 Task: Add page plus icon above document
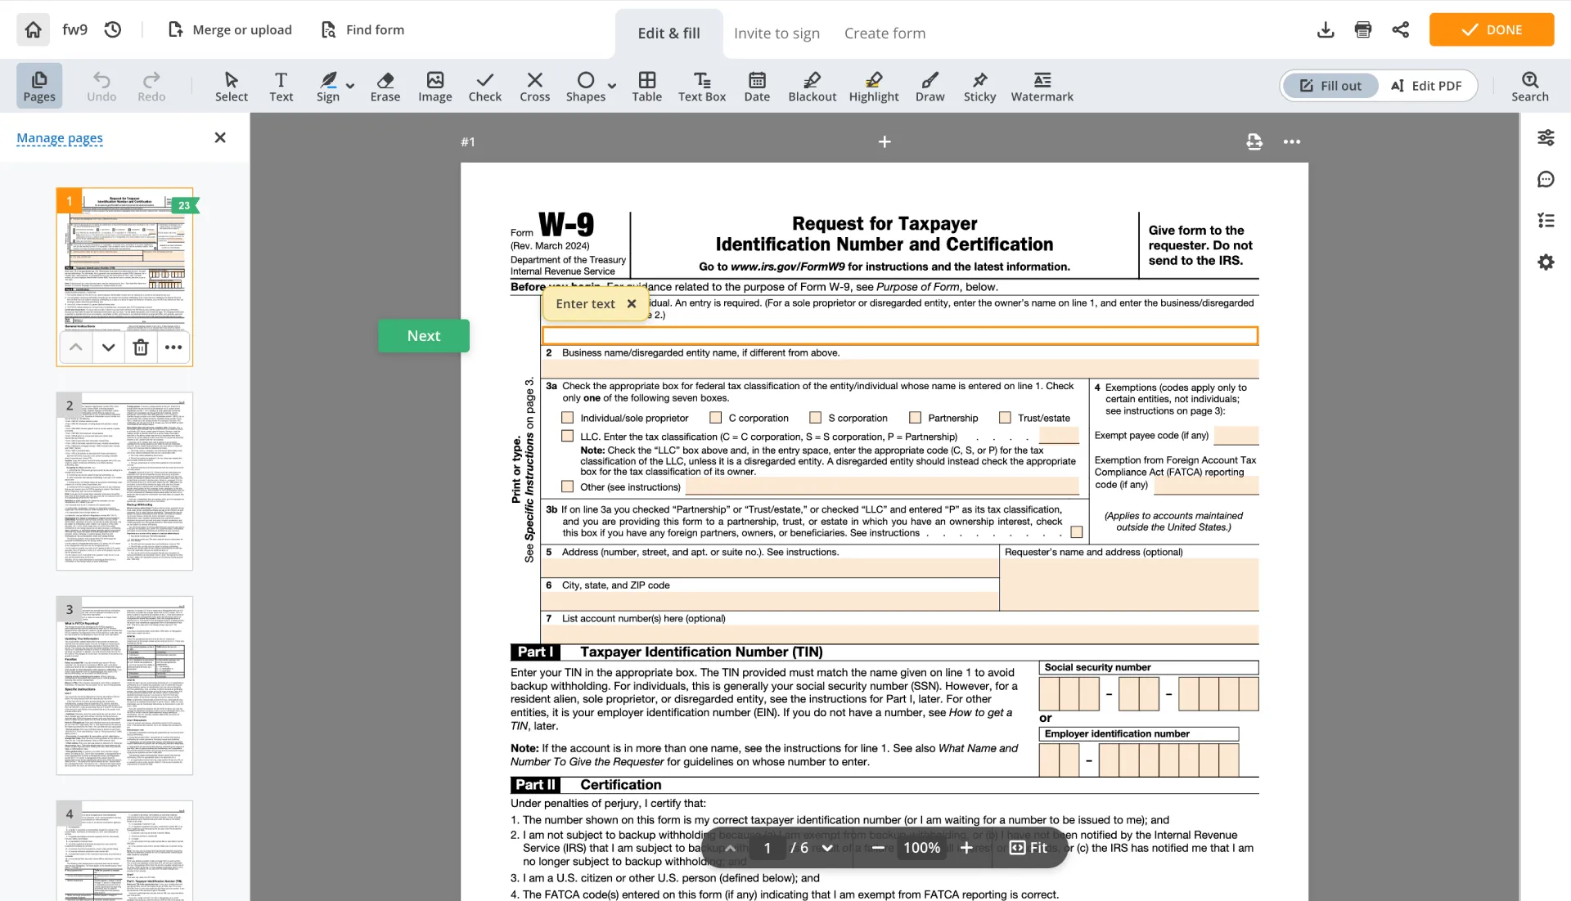(x=885, y=141)
